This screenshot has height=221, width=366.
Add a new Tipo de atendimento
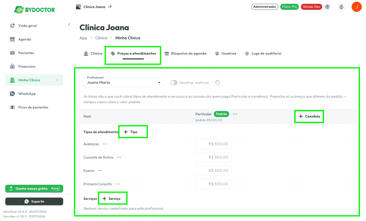point(131,132)
